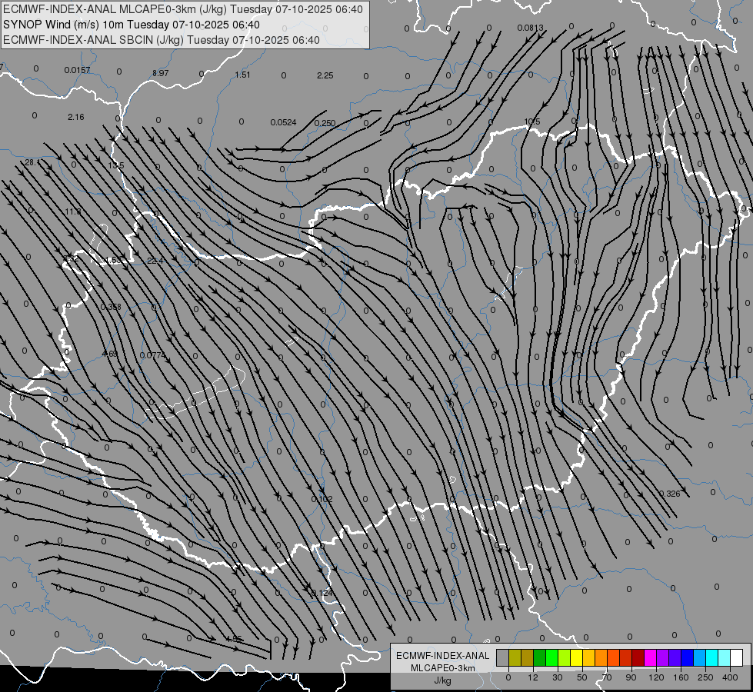
Task: Click the map value 1.51
Action: click(242, 75)
